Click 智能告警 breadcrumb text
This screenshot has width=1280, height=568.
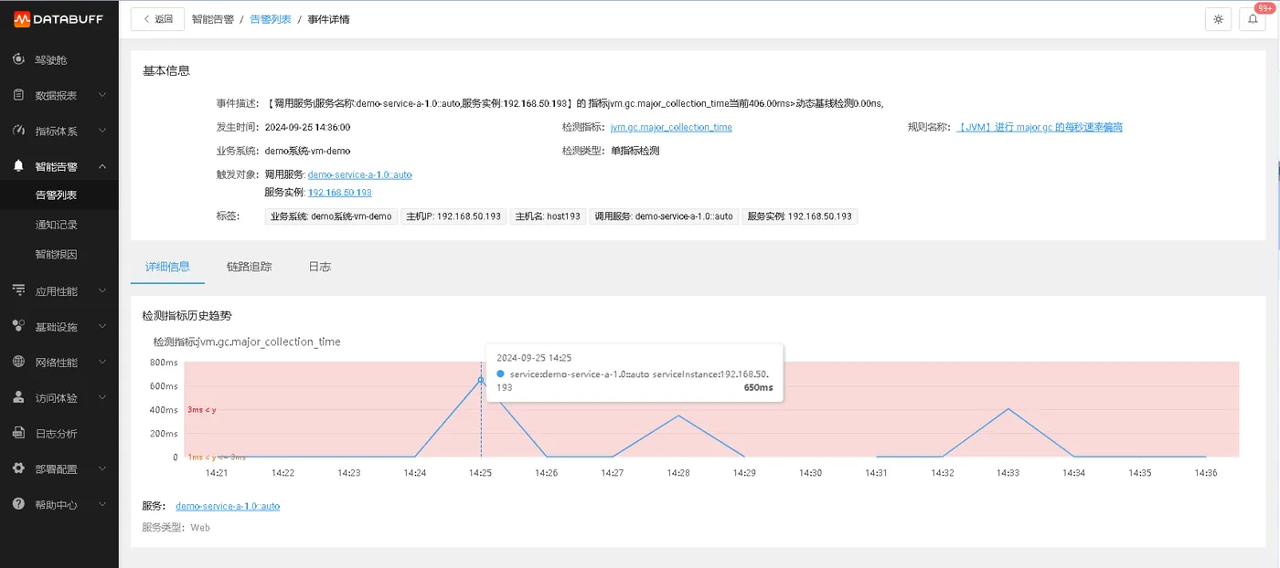coord(213,19)
